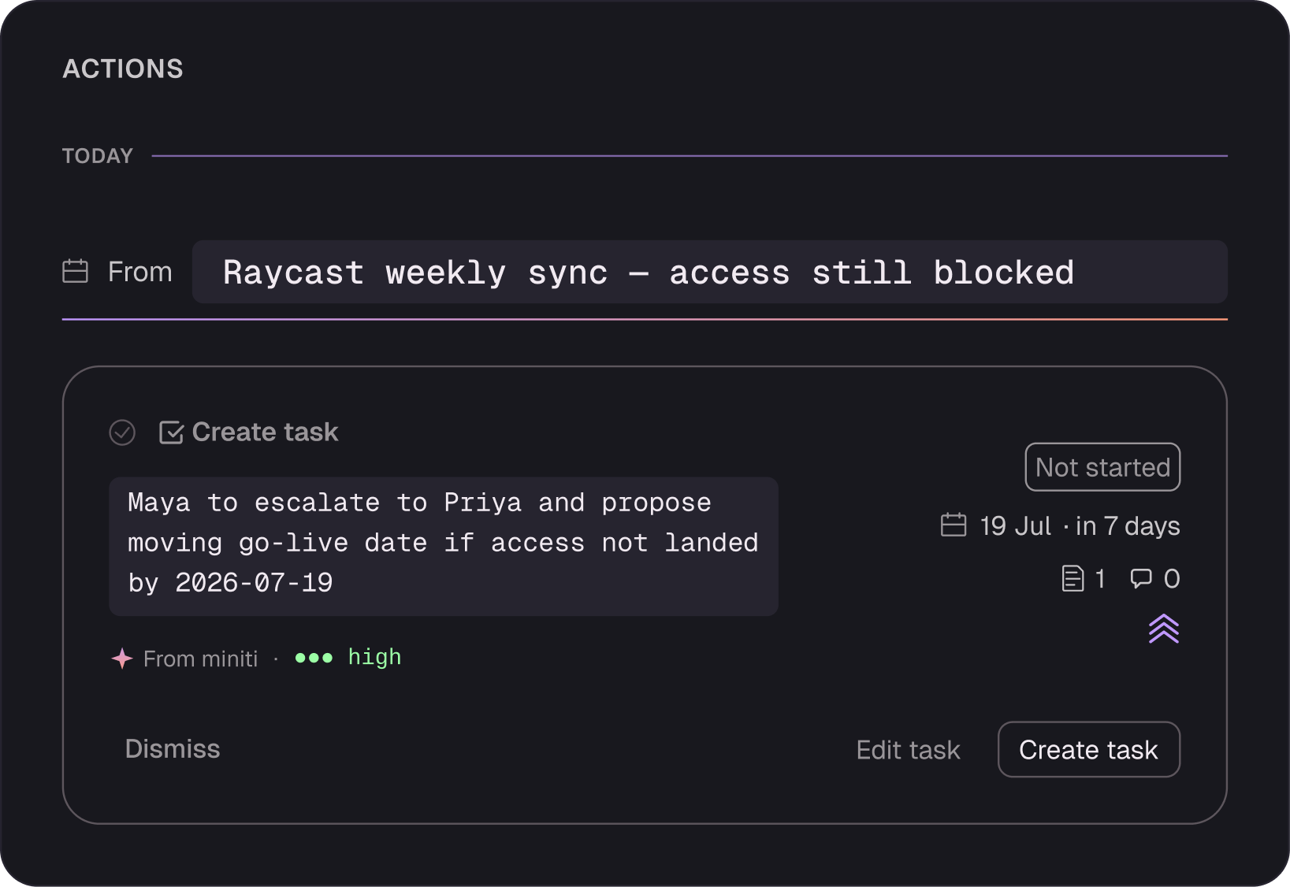Click the due date calendar icon

point(954,525)
